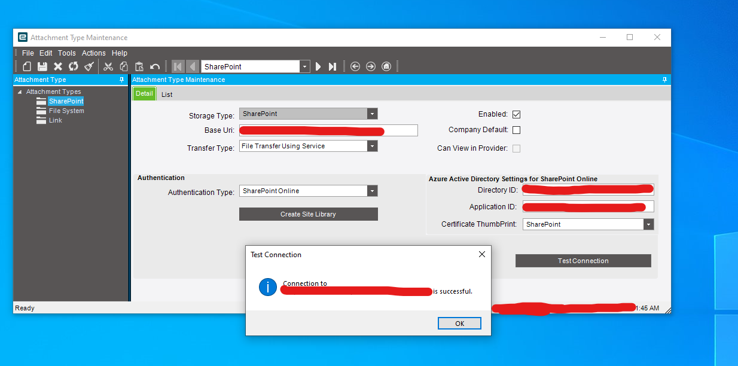Image resolution: width=738 pixels, height=366 pixels.
Task: Click the 'Authentication' group heading
Action: point(161,178)
